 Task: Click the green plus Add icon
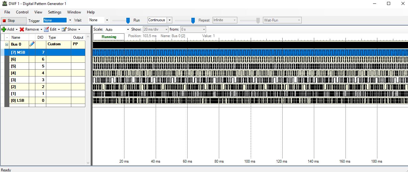click(x=4, y=29)
